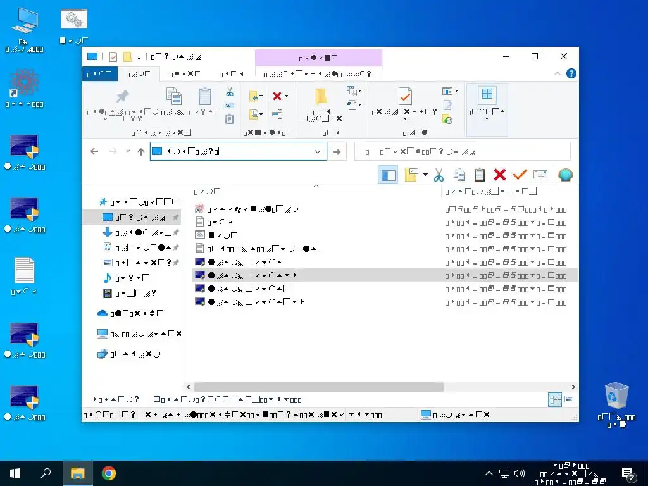Click the Up one level arrow

coord(141,152)
